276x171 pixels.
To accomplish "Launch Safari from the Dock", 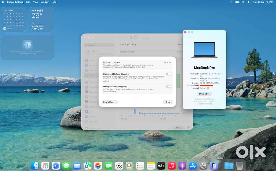I will (56, 165).
